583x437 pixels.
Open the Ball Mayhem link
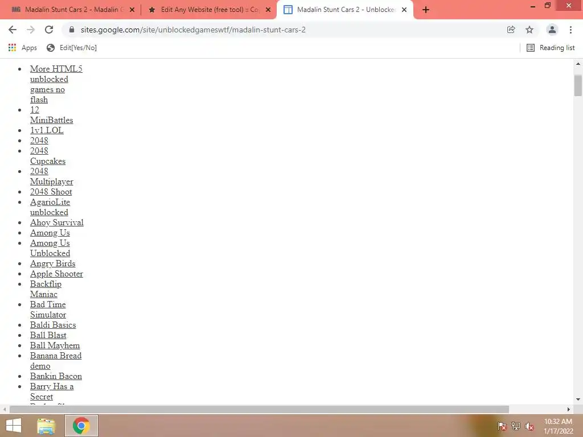click(x=55, y=345)
